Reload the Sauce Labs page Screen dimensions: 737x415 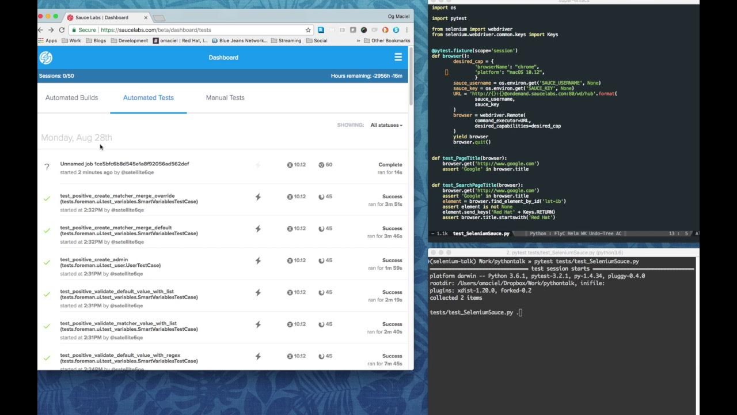click(62, 30)
